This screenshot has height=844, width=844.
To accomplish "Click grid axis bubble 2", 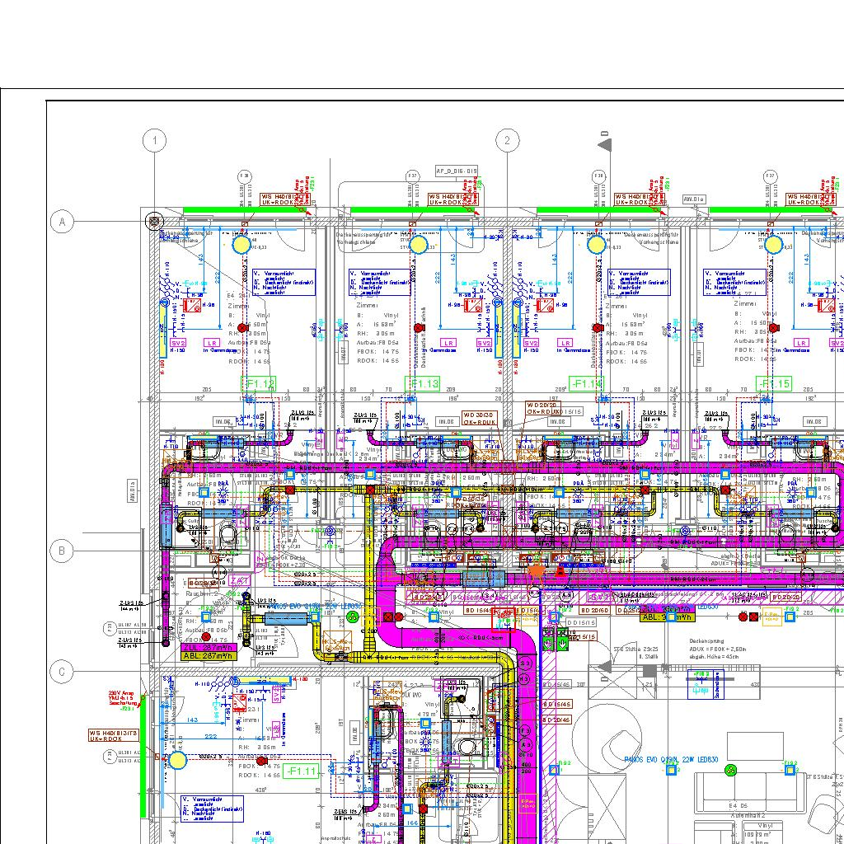I will [x=508, y=141].
